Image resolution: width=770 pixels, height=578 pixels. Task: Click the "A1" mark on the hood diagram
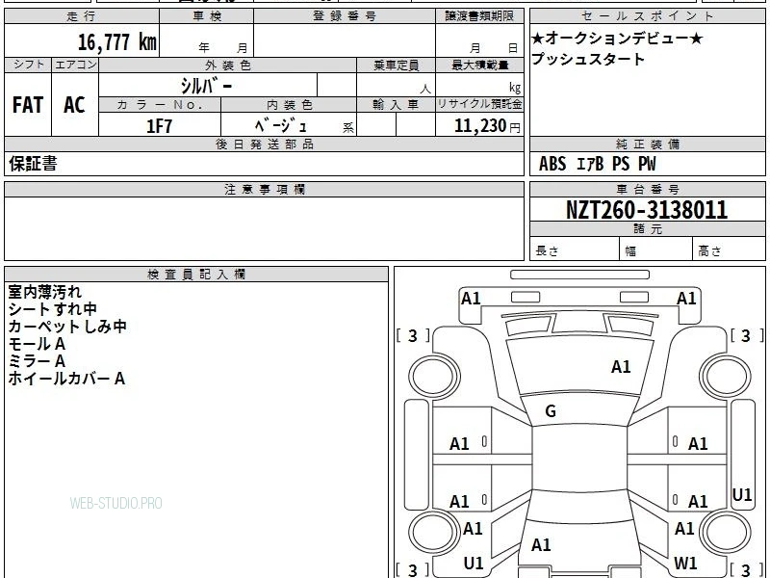pyautogui.click(x=621, y=367)
